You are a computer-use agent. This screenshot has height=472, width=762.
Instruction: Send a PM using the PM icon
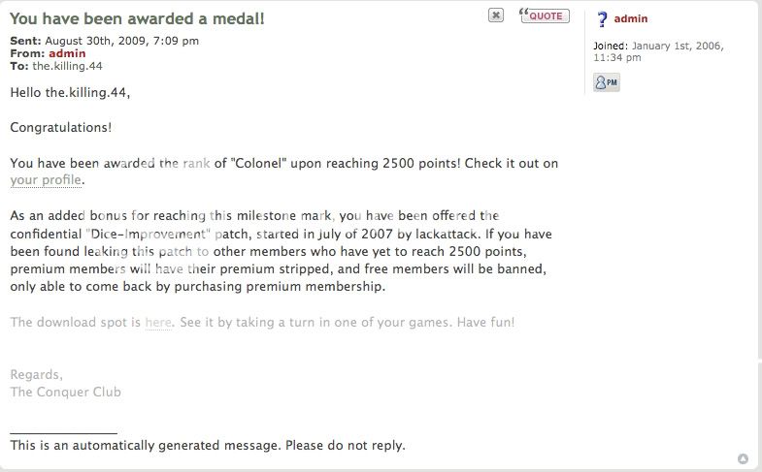606,83
